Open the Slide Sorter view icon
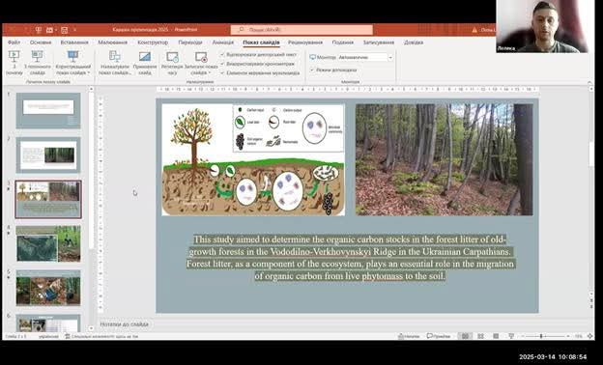Viewport: 603px width, 365px height. coord(480,336)
